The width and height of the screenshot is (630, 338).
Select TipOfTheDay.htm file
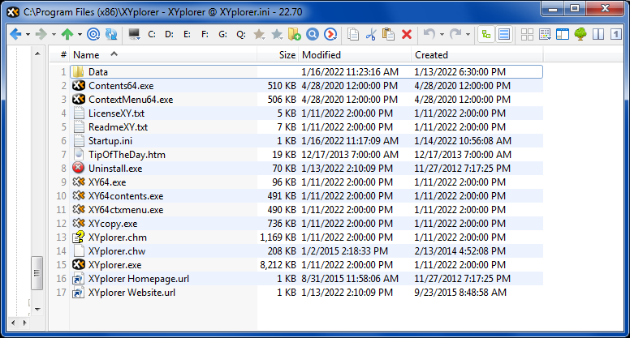tap(127, 155)
